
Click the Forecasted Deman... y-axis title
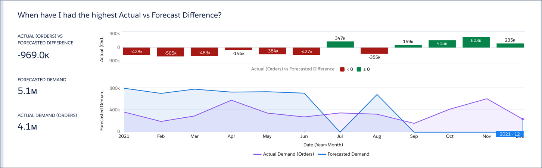[x=102, y=109]
